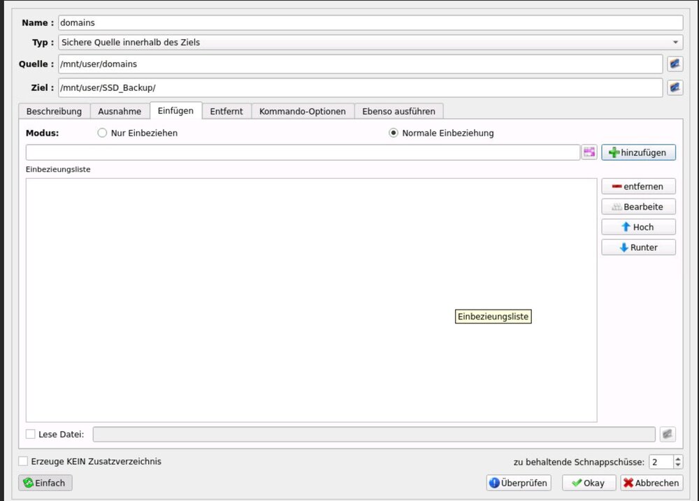
Task: Open the Typ dropdown list
Action: tap(370, 43)
